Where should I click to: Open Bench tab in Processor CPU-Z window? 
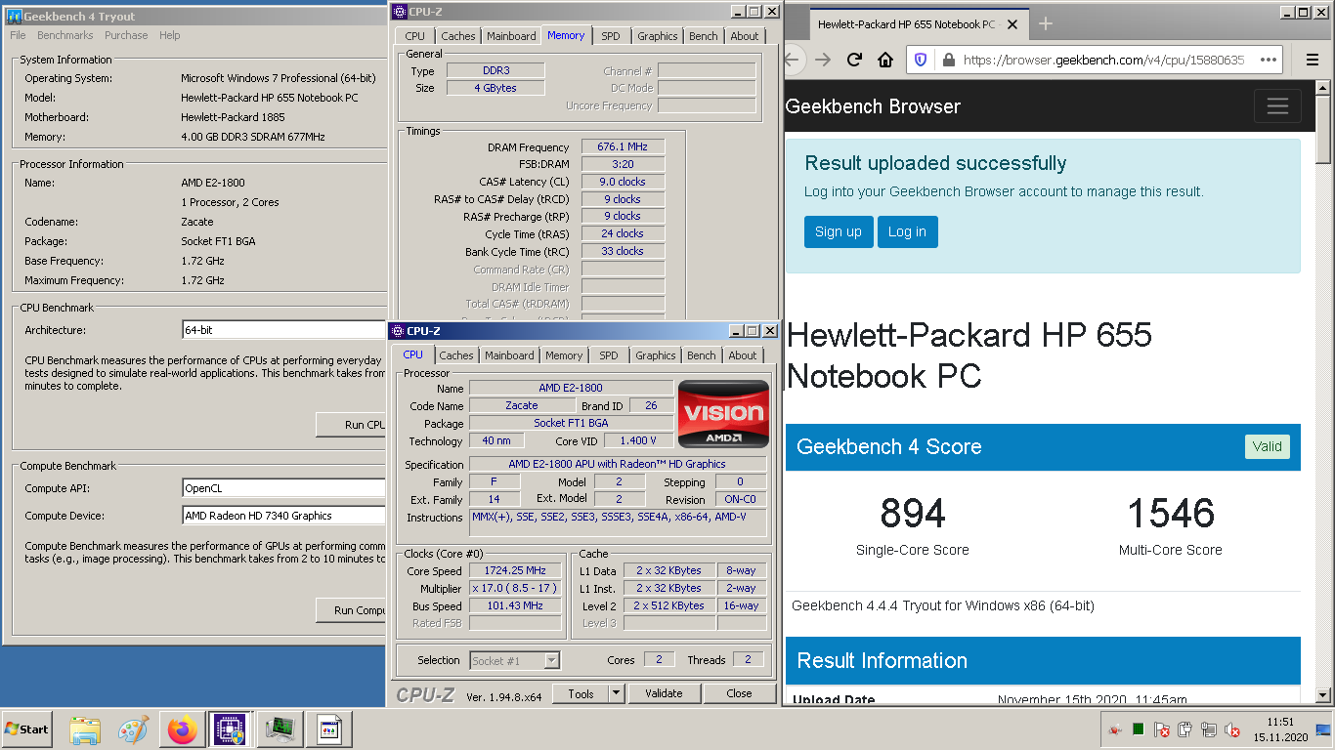(701, 355)
